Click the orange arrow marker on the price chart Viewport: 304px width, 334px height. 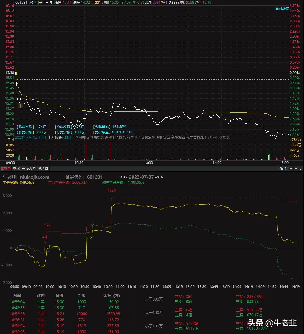pyautogui.click(x=20, y=106)
